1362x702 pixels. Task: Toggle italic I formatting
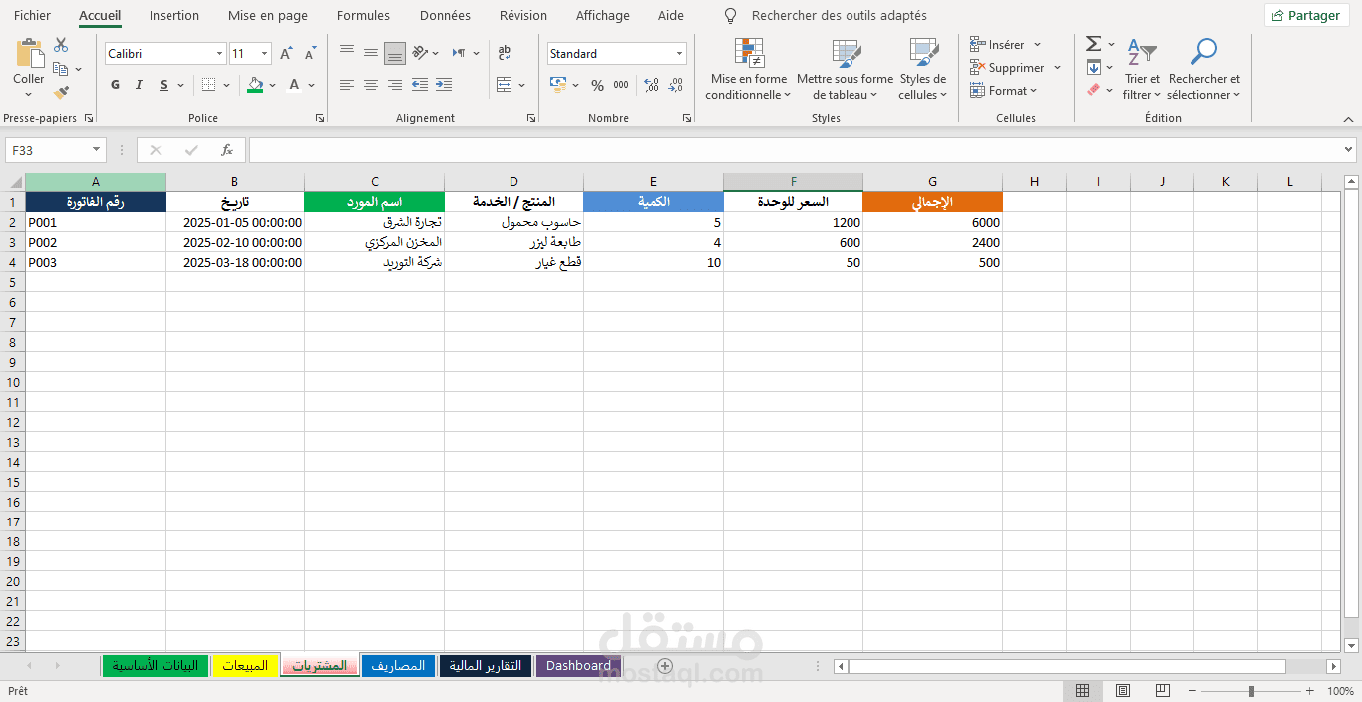point(139,85)
